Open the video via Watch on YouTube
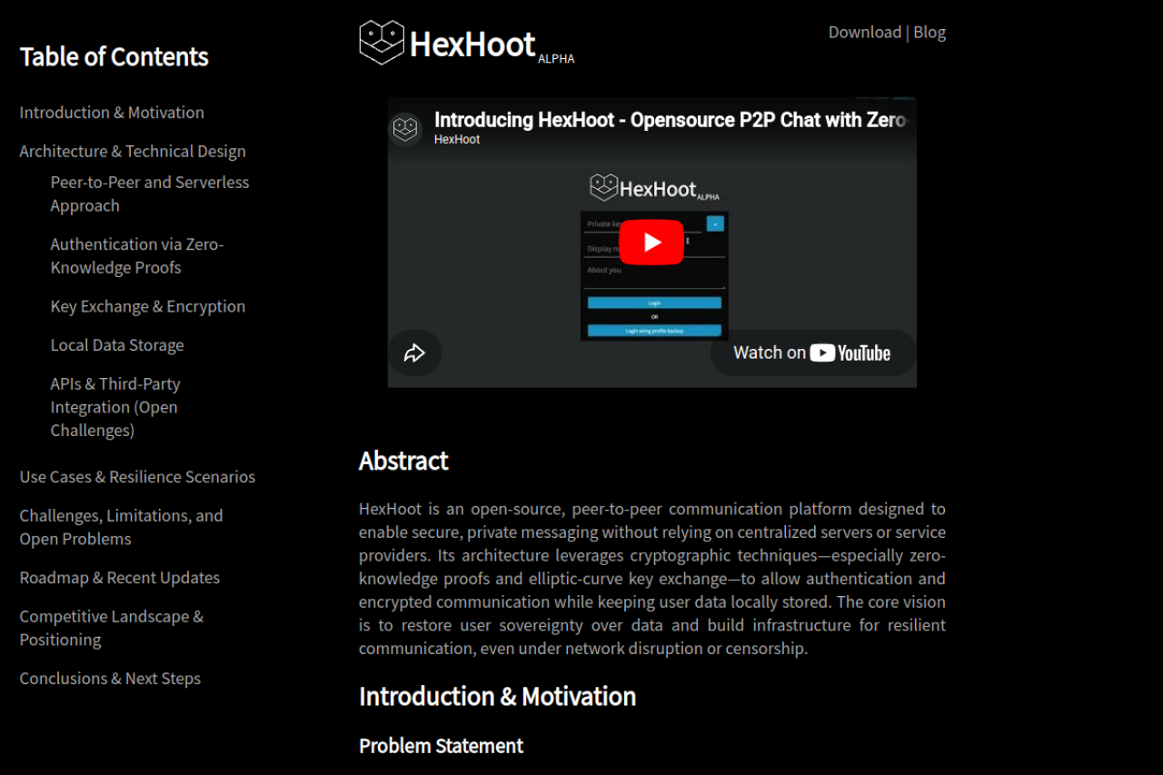The height and width of the screenshot is (775, 1163). tap(812, 353)
